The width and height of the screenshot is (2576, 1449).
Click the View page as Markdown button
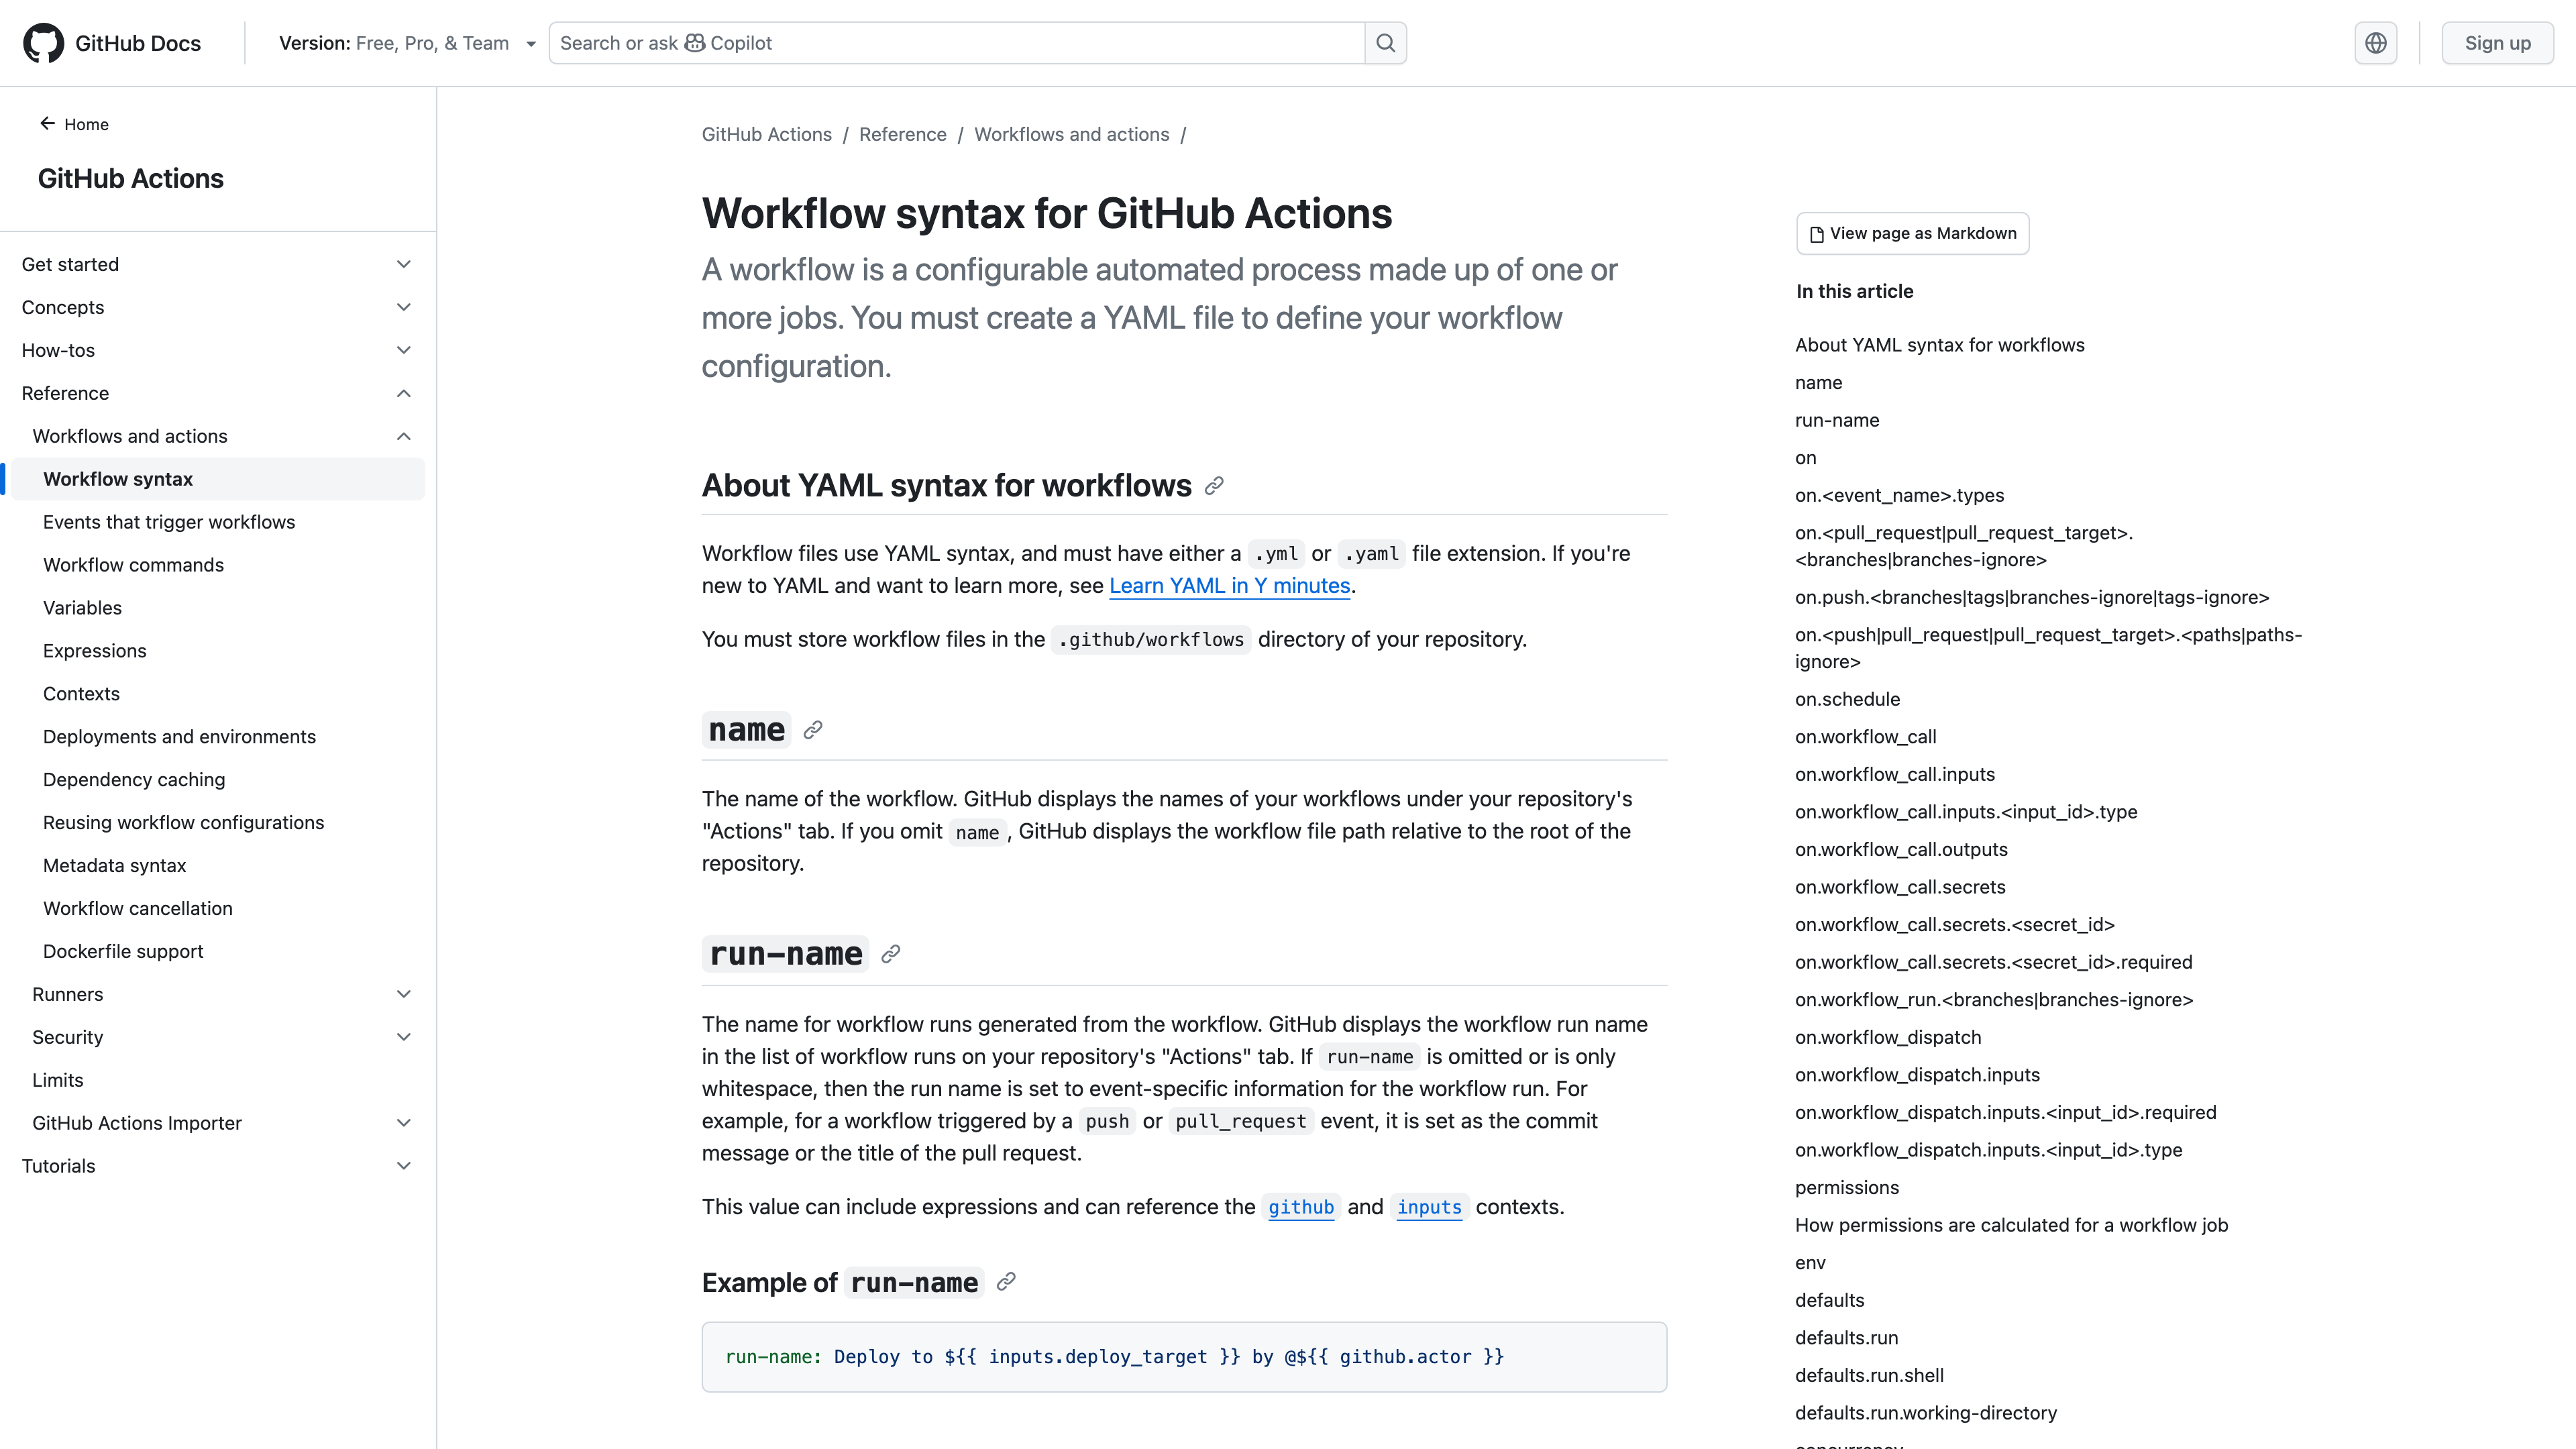pos(1912,233)
